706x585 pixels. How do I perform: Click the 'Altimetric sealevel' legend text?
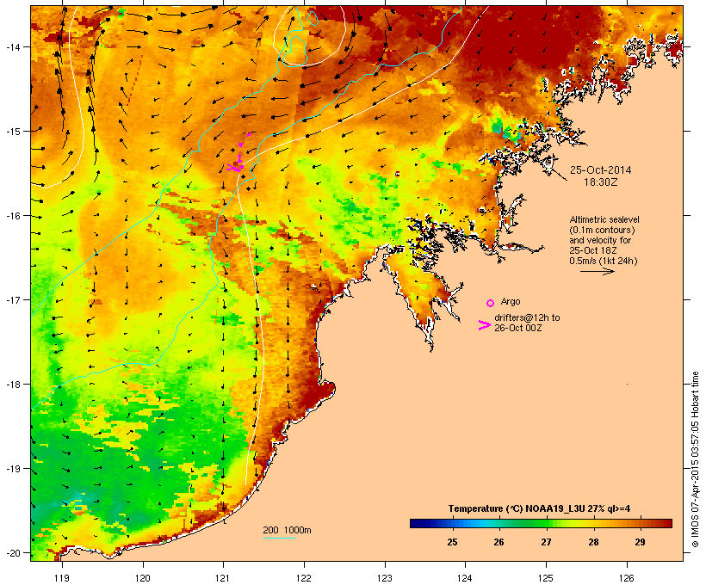[x=604, y=219]
